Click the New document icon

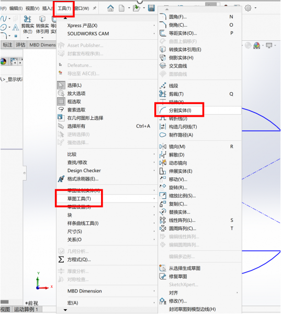click(121, 8)
